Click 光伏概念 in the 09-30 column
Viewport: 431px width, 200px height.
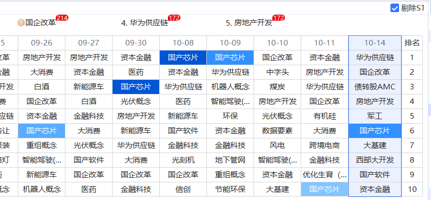point(136,102)
